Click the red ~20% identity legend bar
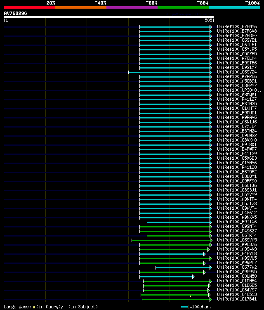This screenshot has height=310, width=264. [x=30, y=7]
